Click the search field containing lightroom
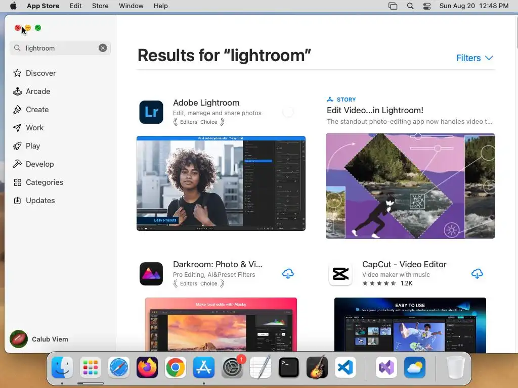This screenshot has height=388, width=518. (60, 48)
